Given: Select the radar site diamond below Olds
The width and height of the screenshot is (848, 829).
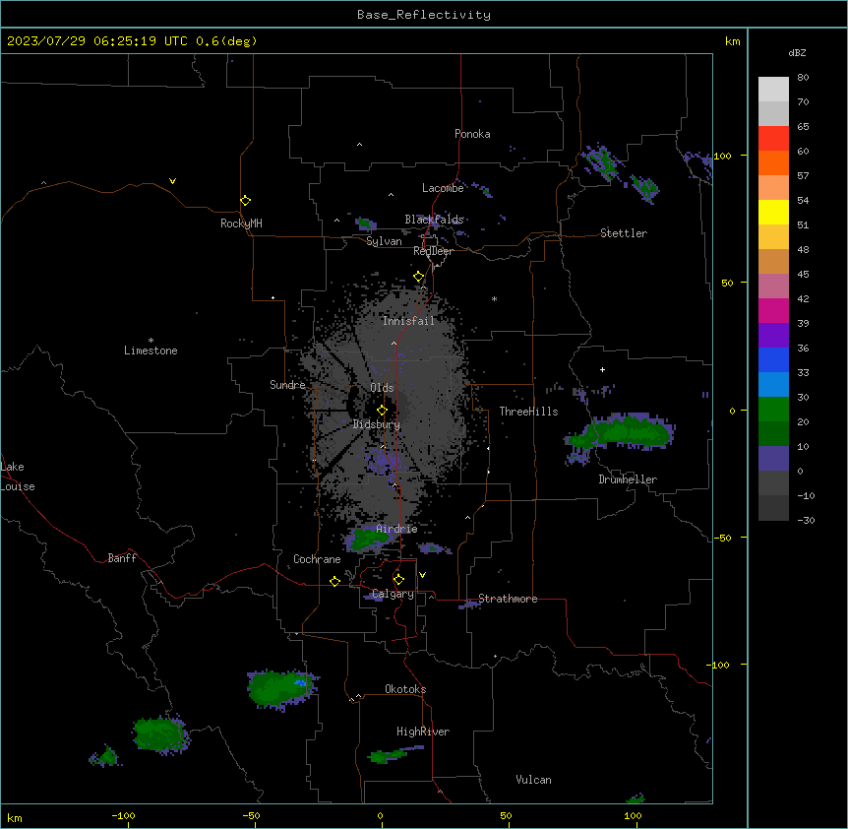Looking at the screenshot, I should point(382,410).
